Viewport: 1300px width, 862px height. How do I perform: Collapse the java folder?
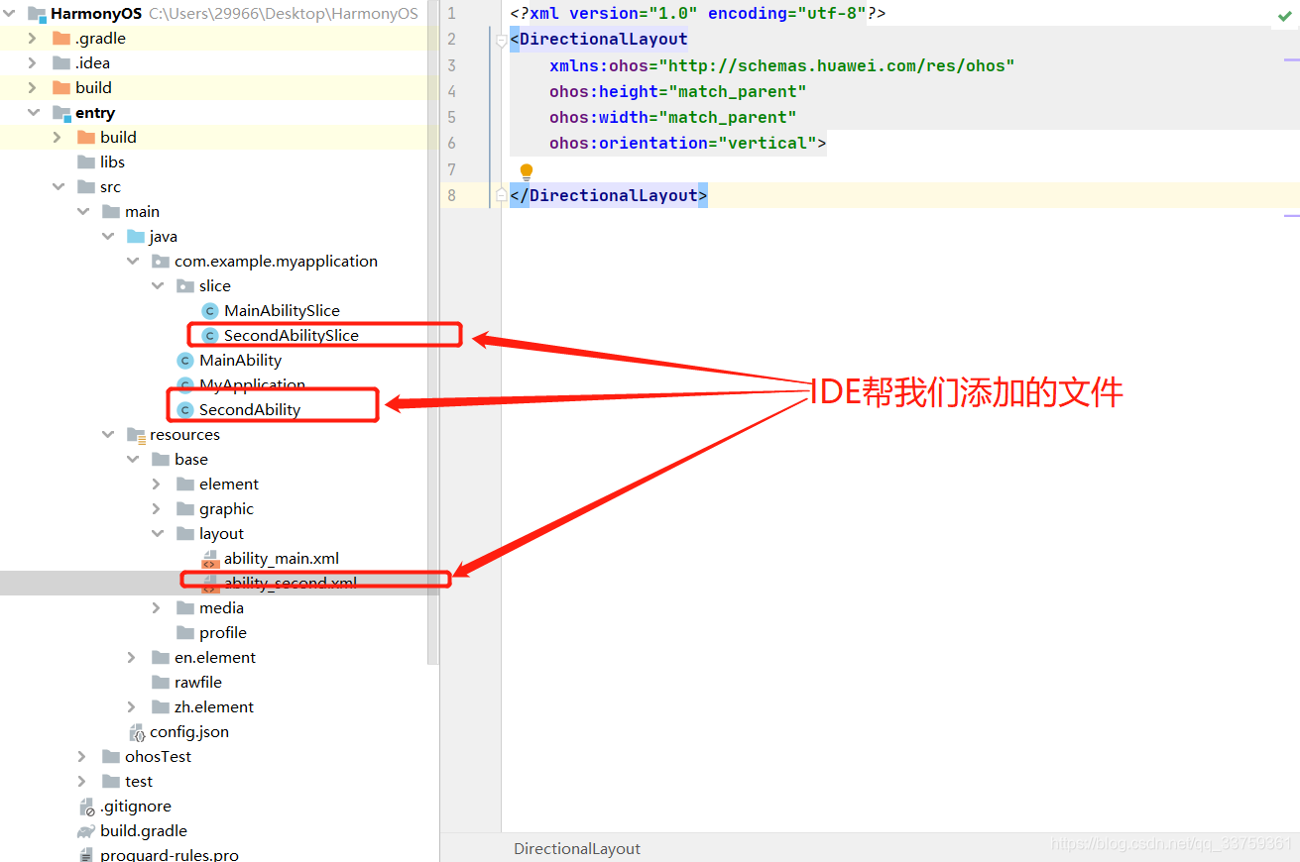[x=107, y=237]
